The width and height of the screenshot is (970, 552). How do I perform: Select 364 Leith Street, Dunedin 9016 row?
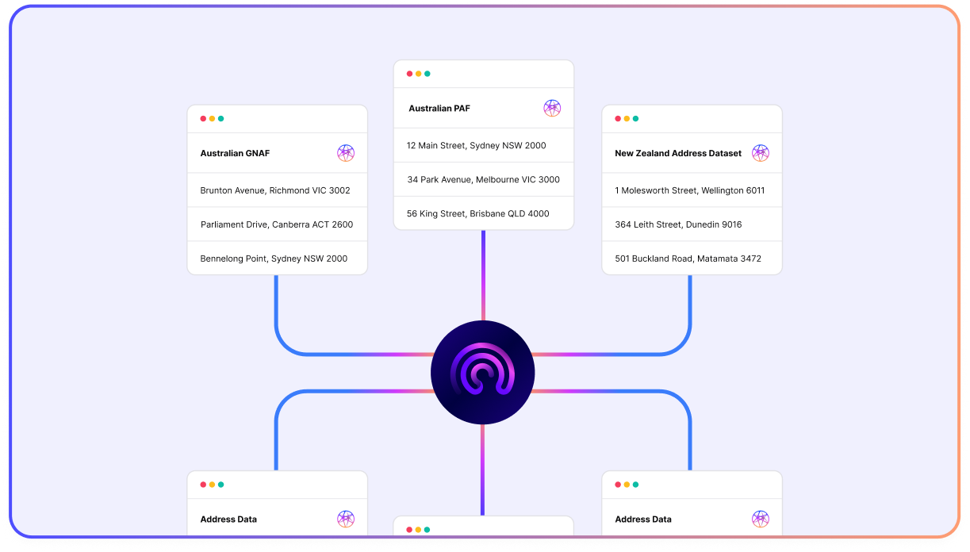tap(692, 224)
